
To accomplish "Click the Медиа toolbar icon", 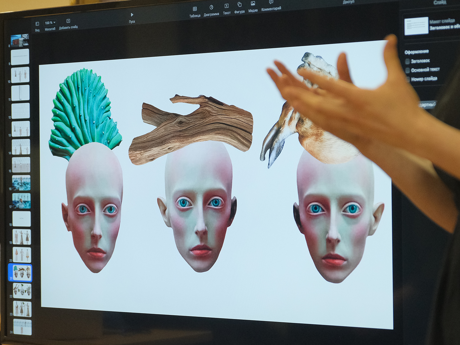I will [253, 4].
